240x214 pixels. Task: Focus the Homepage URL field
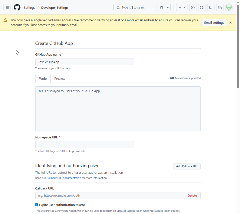85,144
